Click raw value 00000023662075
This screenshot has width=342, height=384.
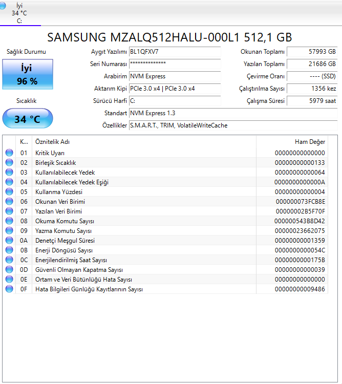point(300,231)
